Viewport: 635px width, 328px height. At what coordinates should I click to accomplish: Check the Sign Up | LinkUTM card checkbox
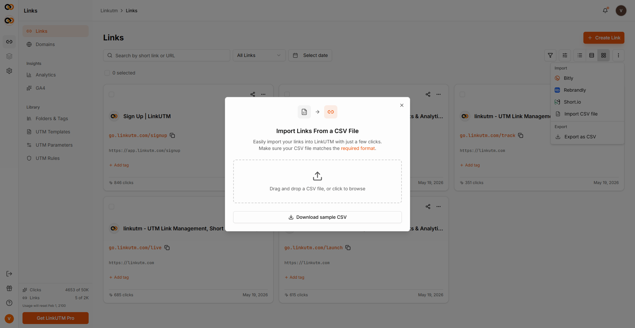click(111, 94)
